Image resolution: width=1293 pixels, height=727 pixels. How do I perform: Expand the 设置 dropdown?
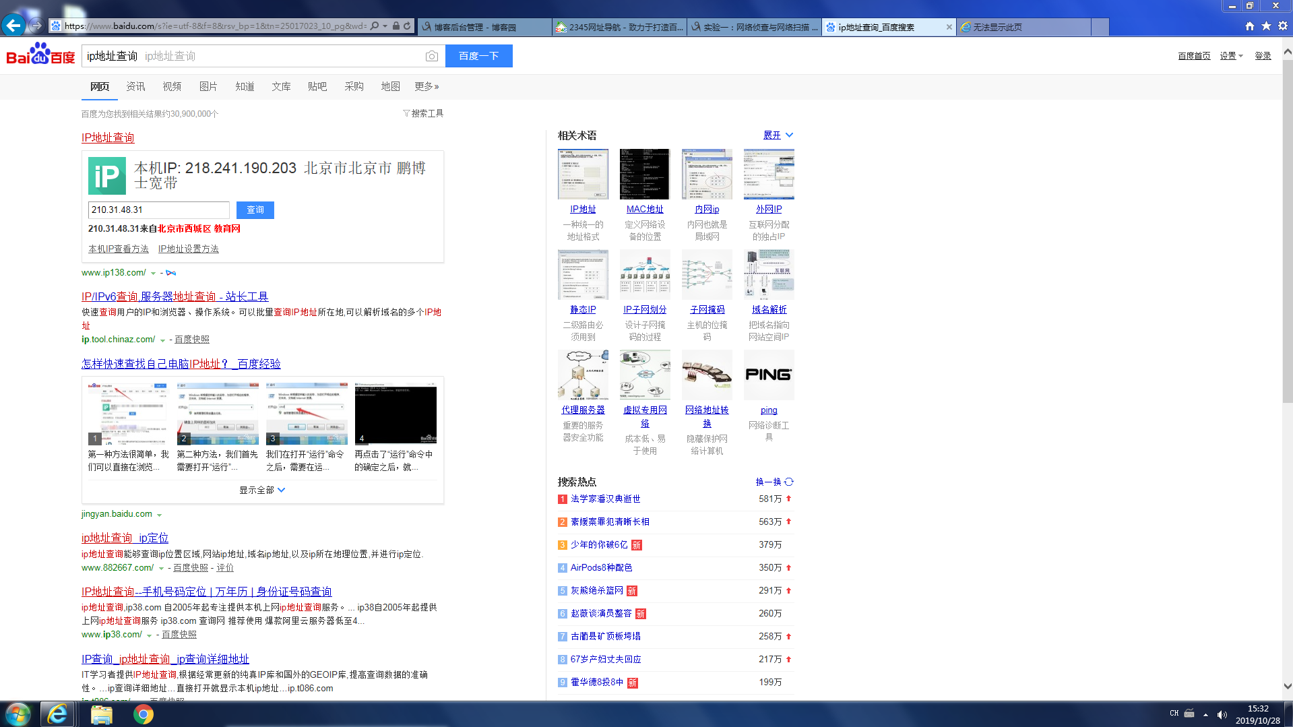click(x=1231, y=56)
